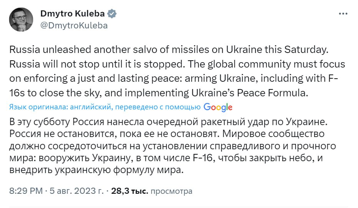Click the display name Dmytro Kuleba
This screenshot has width=358, height=208.
[x=72, y=14]
